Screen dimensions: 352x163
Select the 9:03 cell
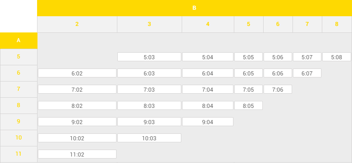click(x=149, y=122)
